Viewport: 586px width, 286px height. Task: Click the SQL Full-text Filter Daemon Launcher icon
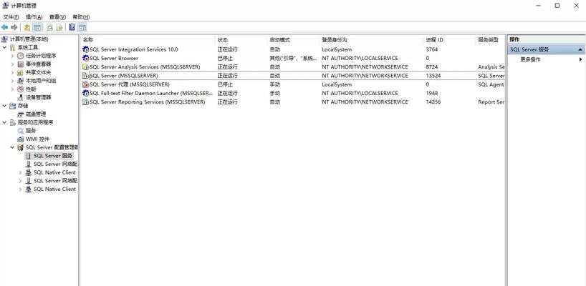[x=85, y=93]
